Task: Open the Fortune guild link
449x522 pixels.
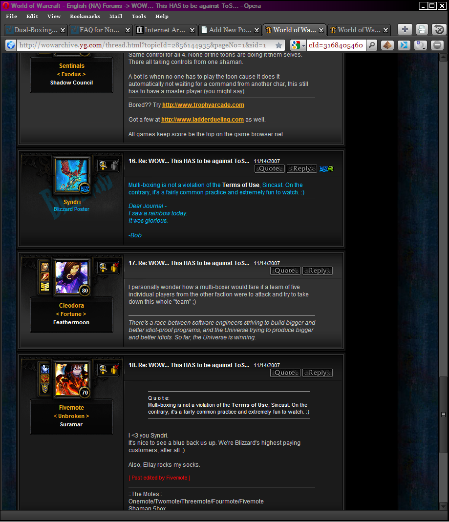Action: (x=71, y=314)
